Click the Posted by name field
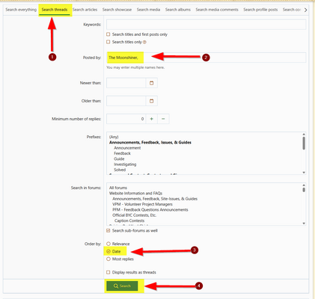Screen dimensions: 315x299 click(206, 58)
